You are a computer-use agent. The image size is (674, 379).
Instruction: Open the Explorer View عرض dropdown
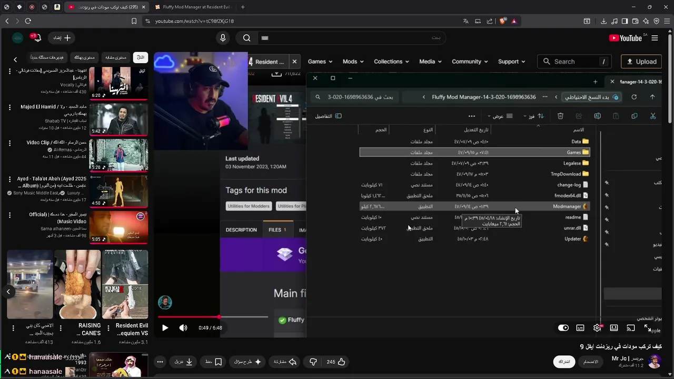tap(500, 116)
